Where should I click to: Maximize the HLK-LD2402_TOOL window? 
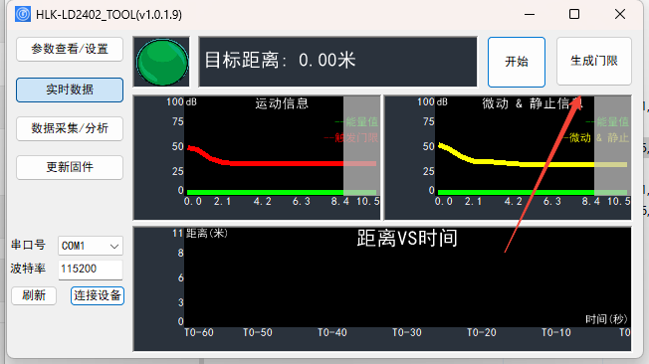574,15
